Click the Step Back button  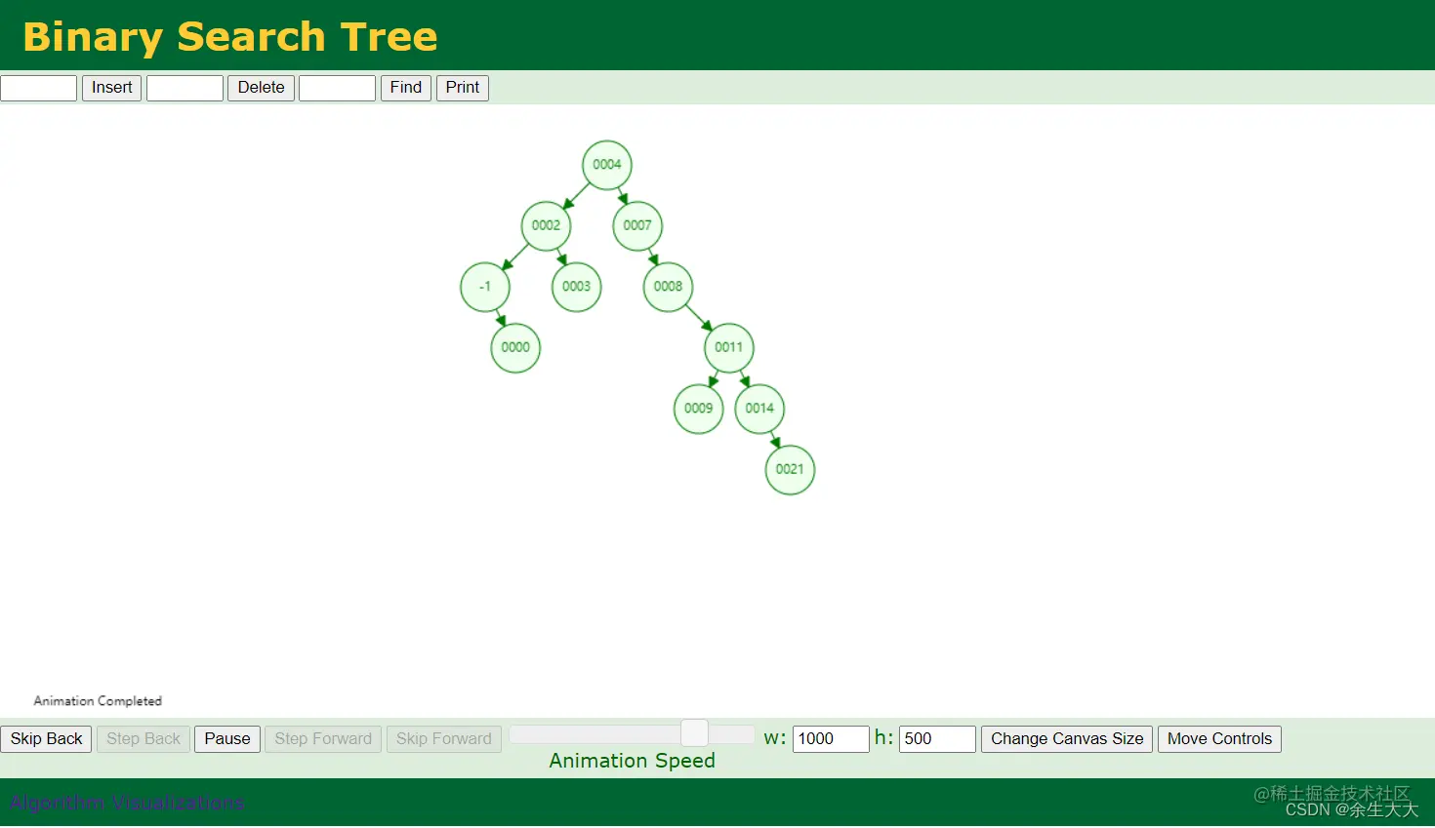coord(143,739)
